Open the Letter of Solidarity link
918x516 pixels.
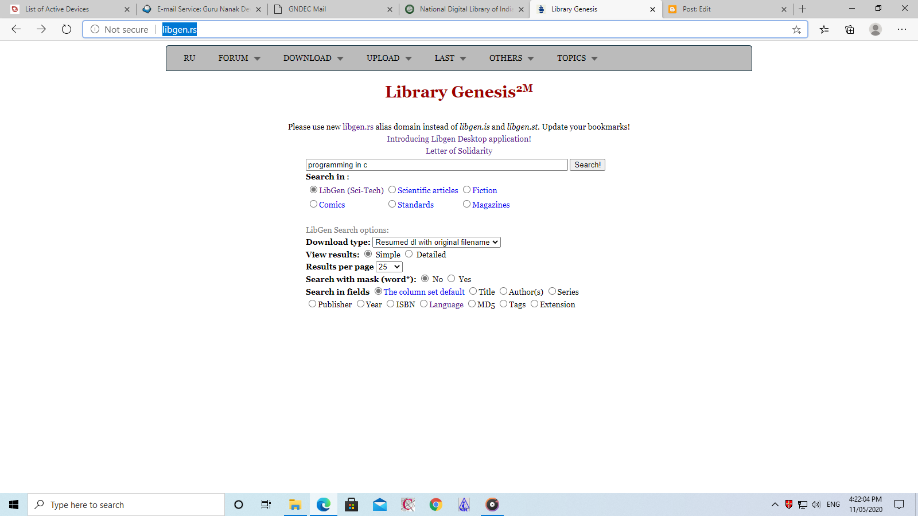click(x=459, y=151)
